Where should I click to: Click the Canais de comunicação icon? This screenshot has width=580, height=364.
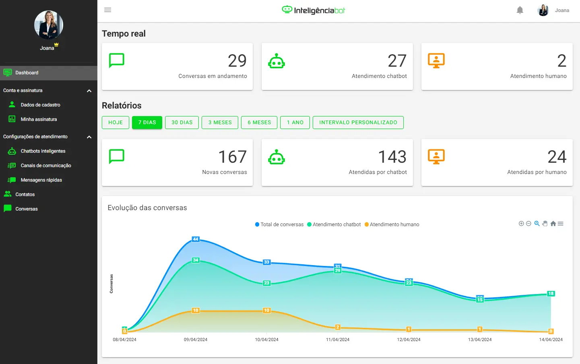[x=12, y=166]
